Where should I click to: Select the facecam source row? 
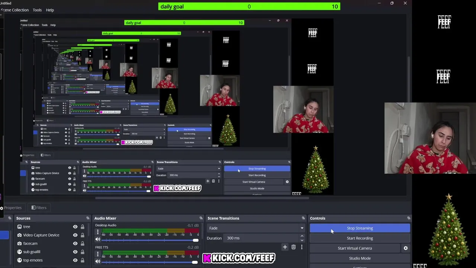51,243
